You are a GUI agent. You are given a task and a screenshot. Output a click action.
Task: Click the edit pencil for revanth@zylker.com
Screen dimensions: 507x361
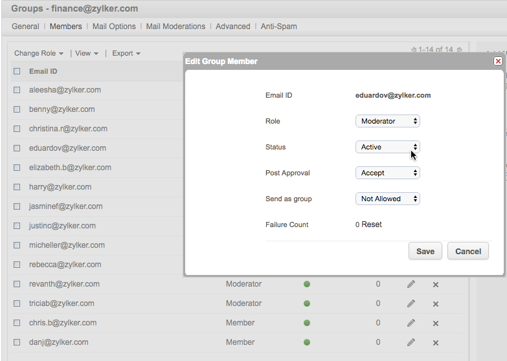click(x=411, y=284)
